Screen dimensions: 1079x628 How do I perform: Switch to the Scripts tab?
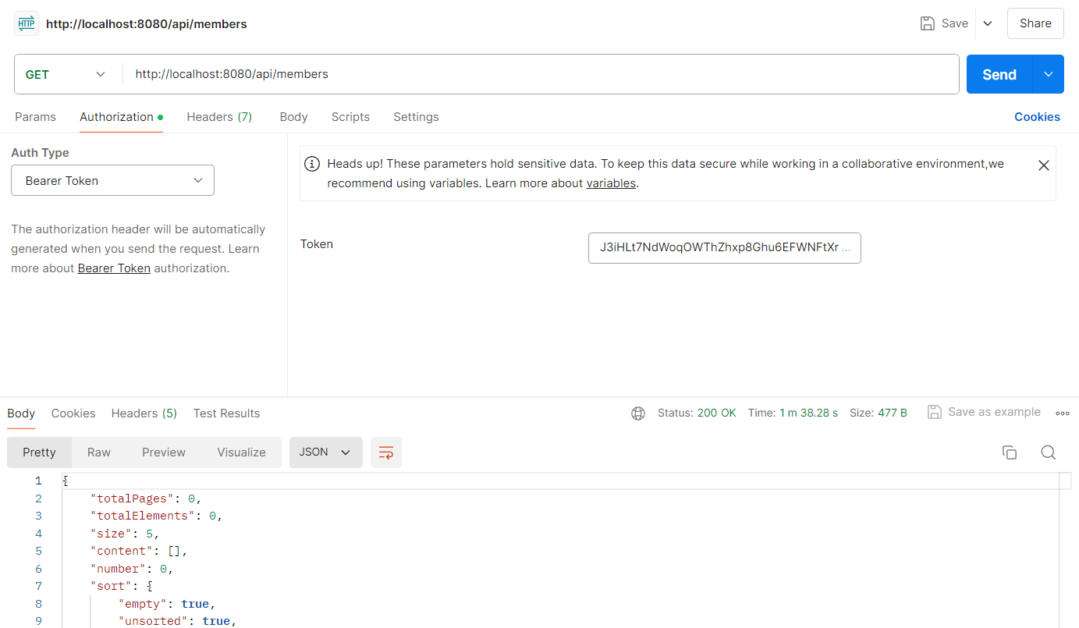[x=350, y=117]
